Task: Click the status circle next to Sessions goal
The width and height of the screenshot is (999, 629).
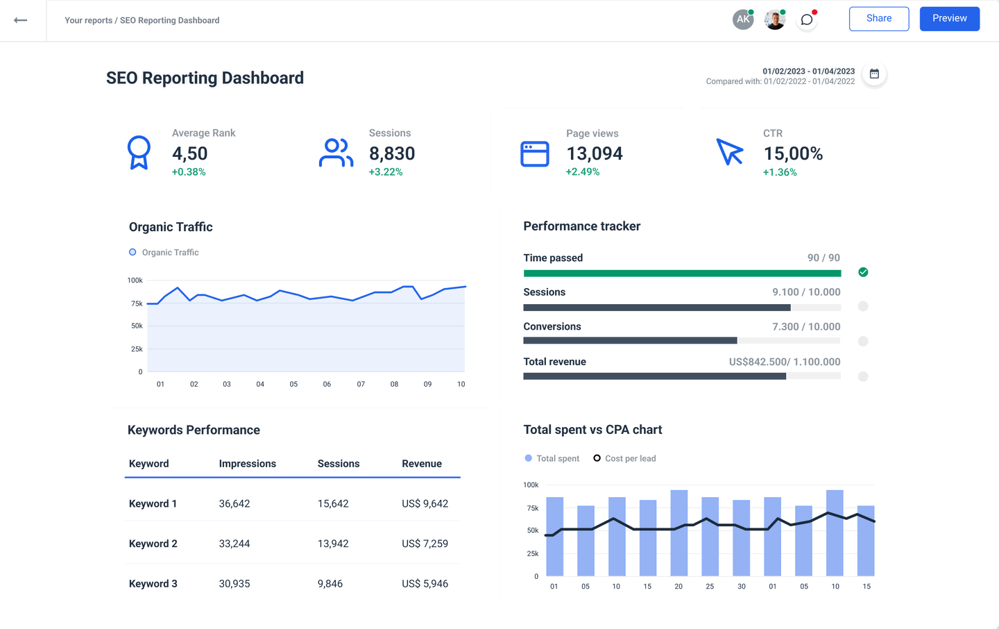Action: 863,306
